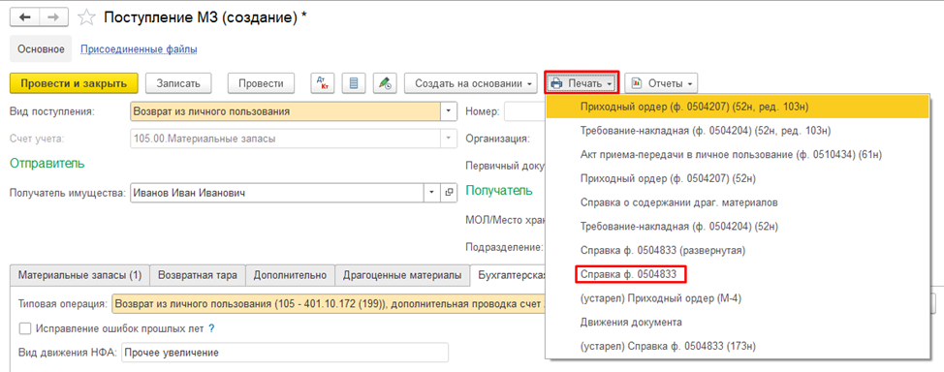Click the document list icon in toolbar
944x372 pixels.
click(354, 83)
